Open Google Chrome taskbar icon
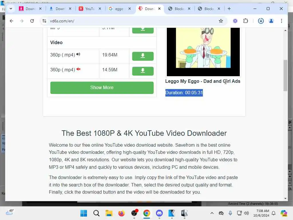Screen dimensions: 293x220 (147, 213)
